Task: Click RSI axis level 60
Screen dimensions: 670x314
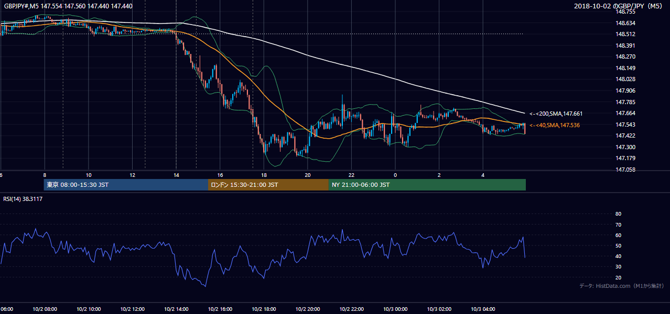Action: click(618, 235)
